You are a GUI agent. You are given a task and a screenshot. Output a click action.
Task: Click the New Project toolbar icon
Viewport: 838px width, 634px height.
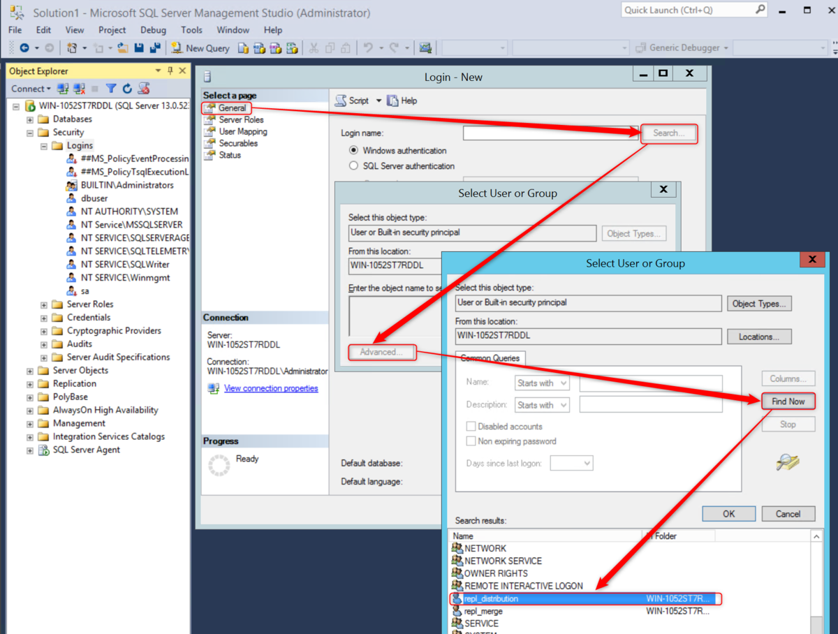[72, 48]
